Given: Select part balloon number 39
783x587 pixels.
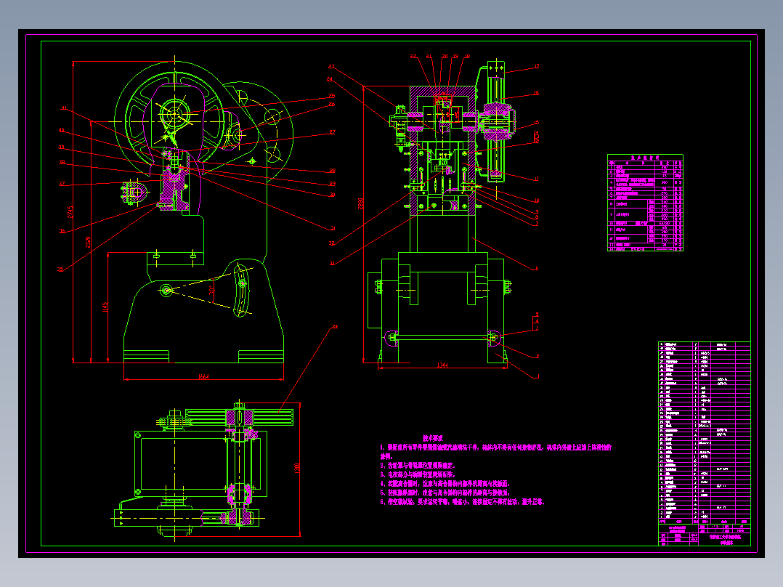Looking at the screenshot, I should point(62,147).
